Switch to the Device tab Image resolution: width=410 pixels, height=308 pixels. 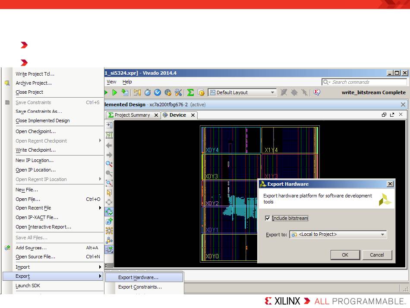[177, 115]
